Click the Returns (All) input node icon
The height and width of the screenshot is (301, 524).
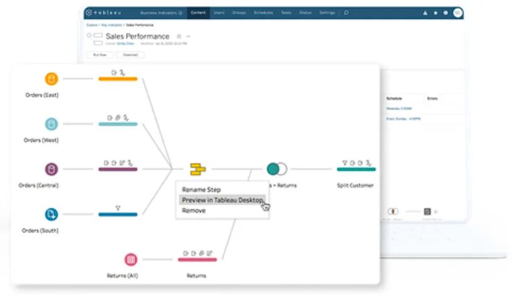pyautogui.click(x=131, y=259)
